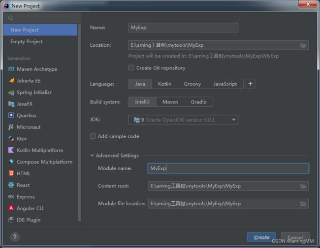Click the Cancel button
This screenshot has height=248, width=320.
point(295,237)
